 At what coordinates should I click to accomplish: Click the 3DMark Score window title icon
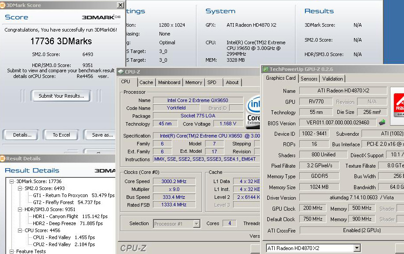coord(3,5)
